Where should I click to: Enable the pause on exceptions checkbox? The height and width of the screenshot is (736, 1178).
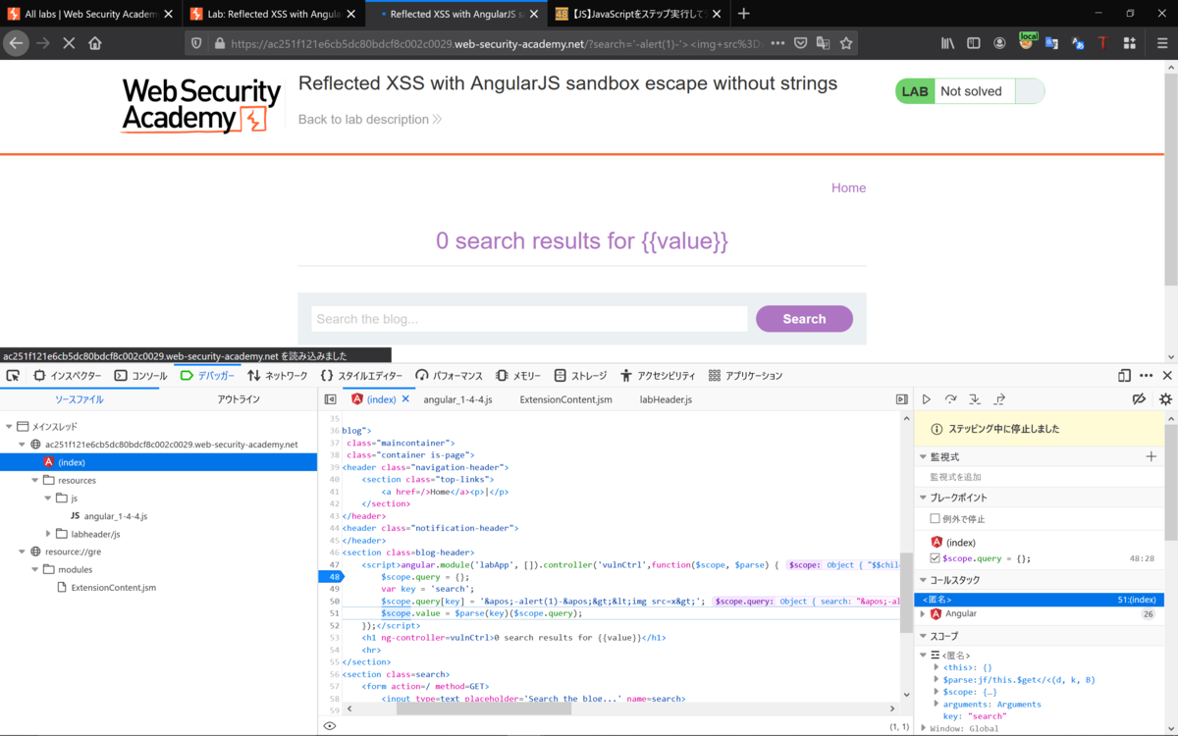pos(936,518)
